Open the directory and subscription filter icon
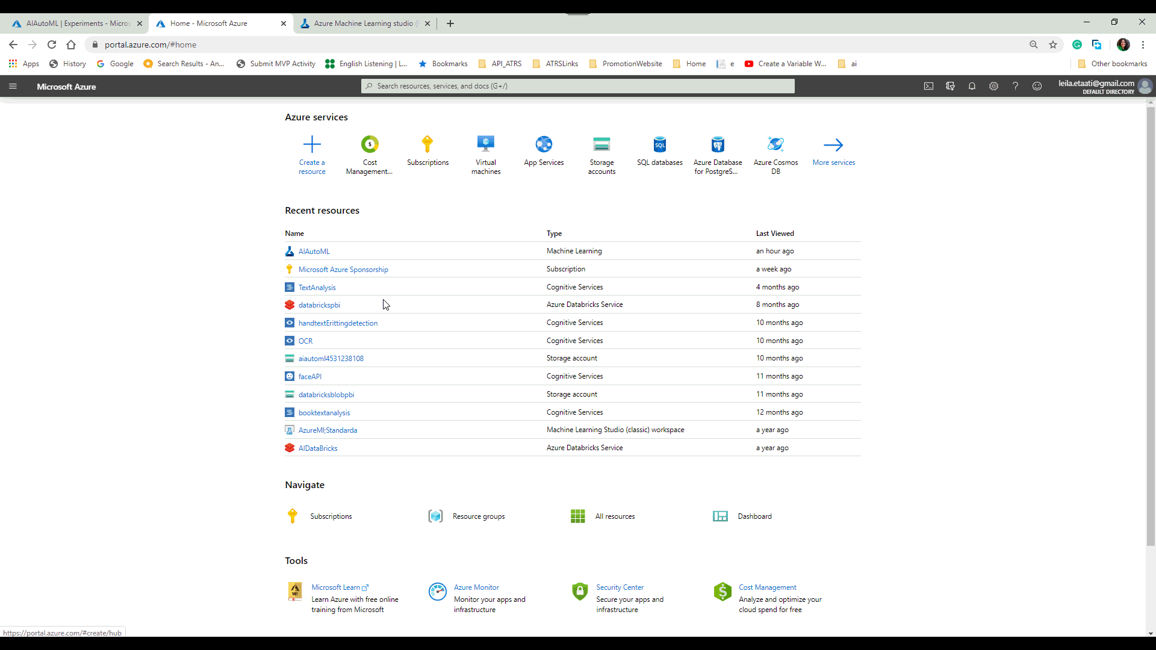The width and height of the screenshot is (1156, 650). (951, 86)
